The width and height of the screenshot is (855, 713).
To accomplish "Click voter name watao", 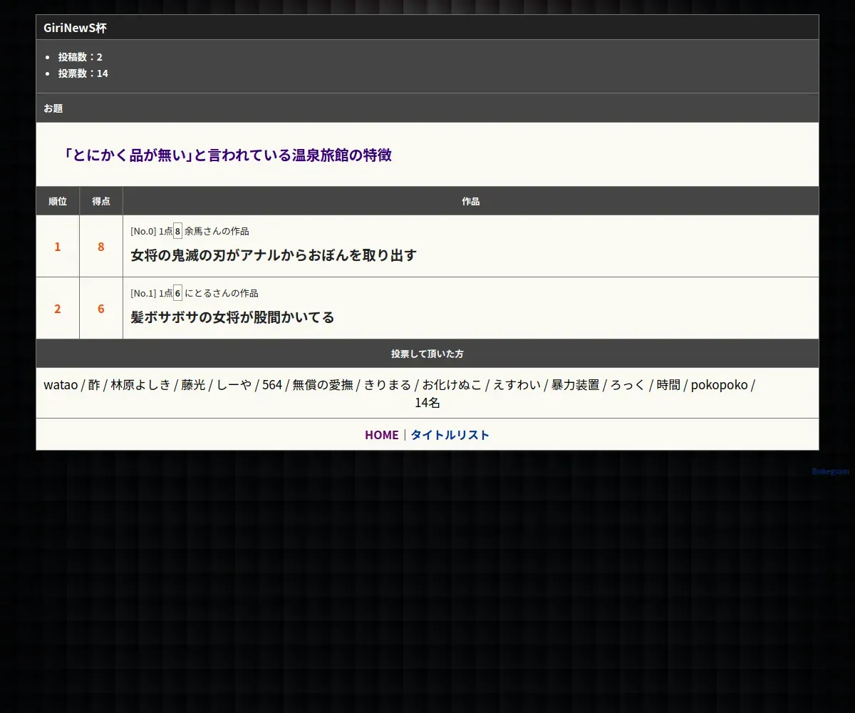I will [61, 385].
